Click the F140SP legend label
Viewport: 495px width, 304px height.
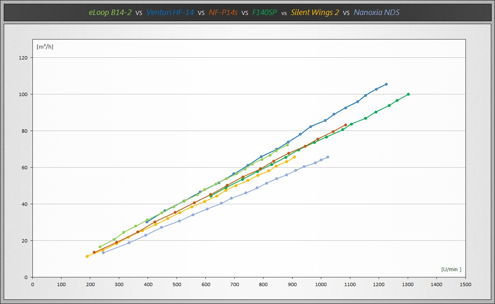[x=265, y=12]
